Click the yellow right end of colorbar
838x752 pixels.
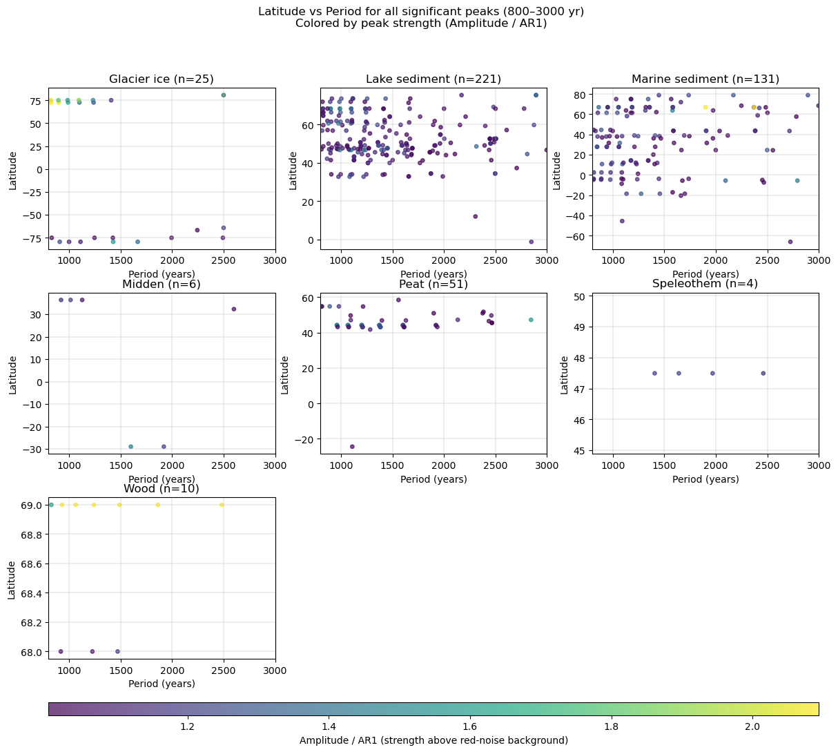click(x=813, y=709)
